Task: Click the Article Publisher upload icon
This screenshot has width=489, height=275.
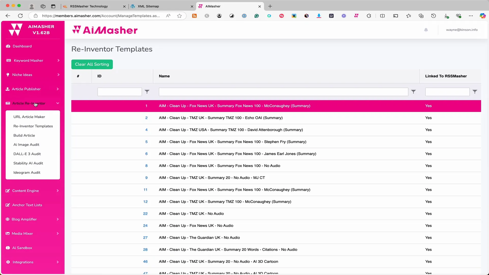Action: coord(8,89)
